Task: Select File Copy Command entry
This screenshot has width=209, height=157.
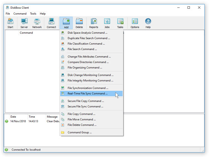Action: tap(91, 114)
